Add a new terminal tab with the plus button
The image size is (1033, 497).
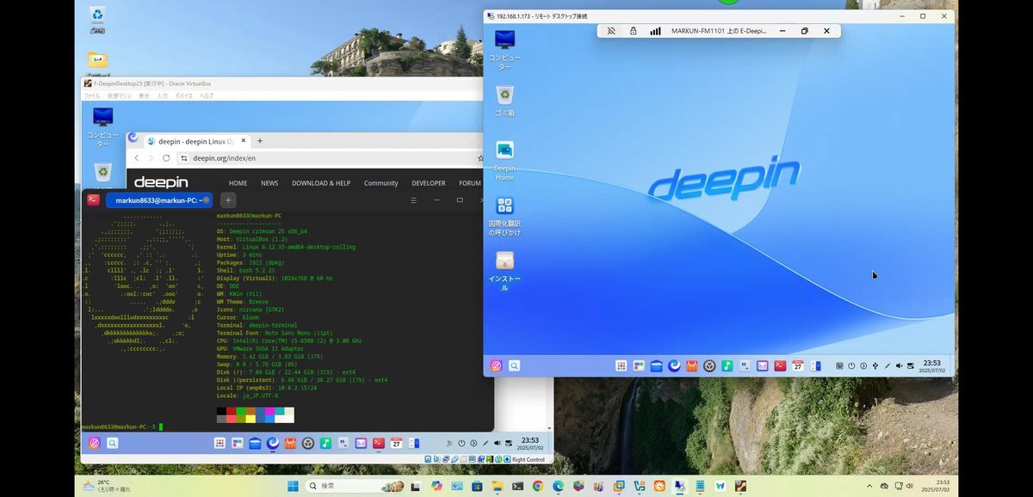229,199
